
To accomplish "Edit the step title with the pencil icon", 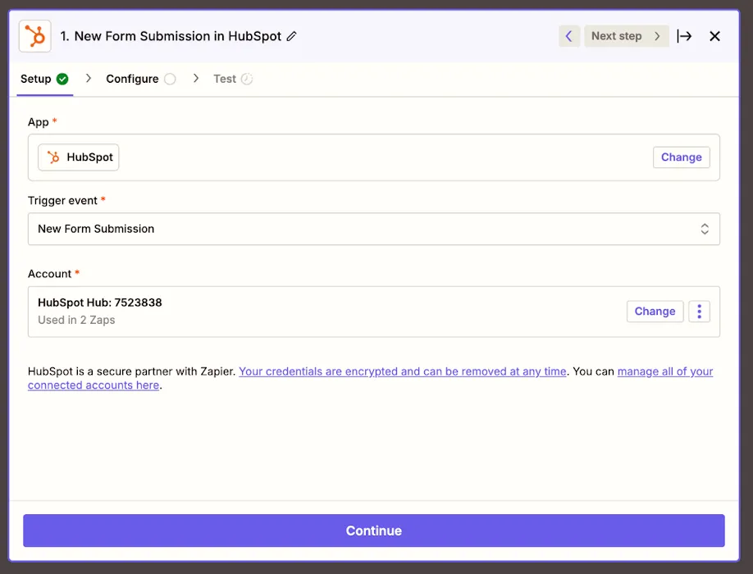I will pos(291,36).
